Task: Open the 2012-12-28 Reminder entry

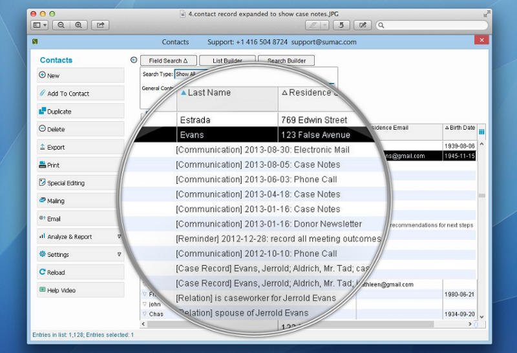Action: pyautogui.click(x=279, y=239)
